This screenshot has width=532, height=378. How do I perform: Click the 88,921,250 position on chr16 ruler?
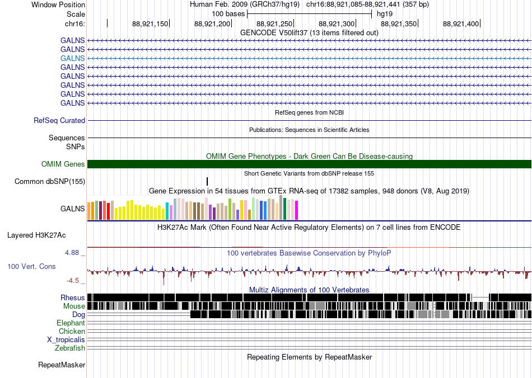click(274, 23)
